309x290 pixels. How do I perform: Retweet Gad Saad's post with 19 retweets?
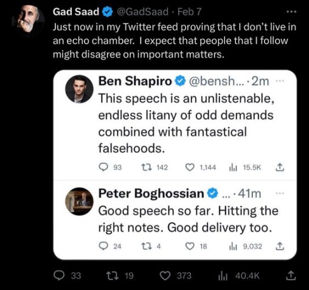[x=113, y=275]
